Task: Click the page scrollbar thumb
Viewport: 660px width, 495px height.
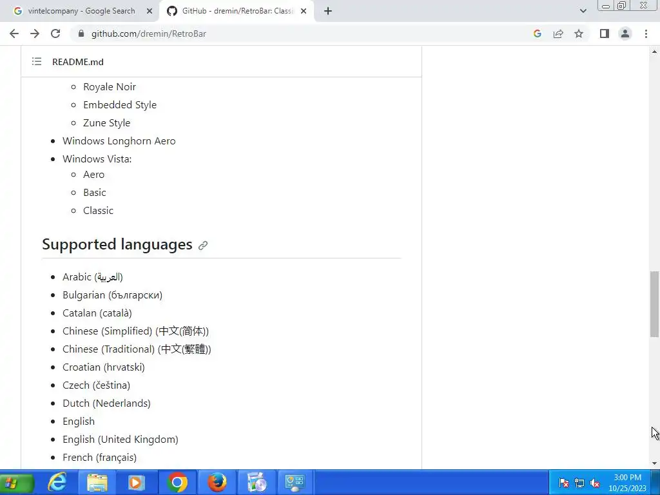Action: [x=654, y=304]
